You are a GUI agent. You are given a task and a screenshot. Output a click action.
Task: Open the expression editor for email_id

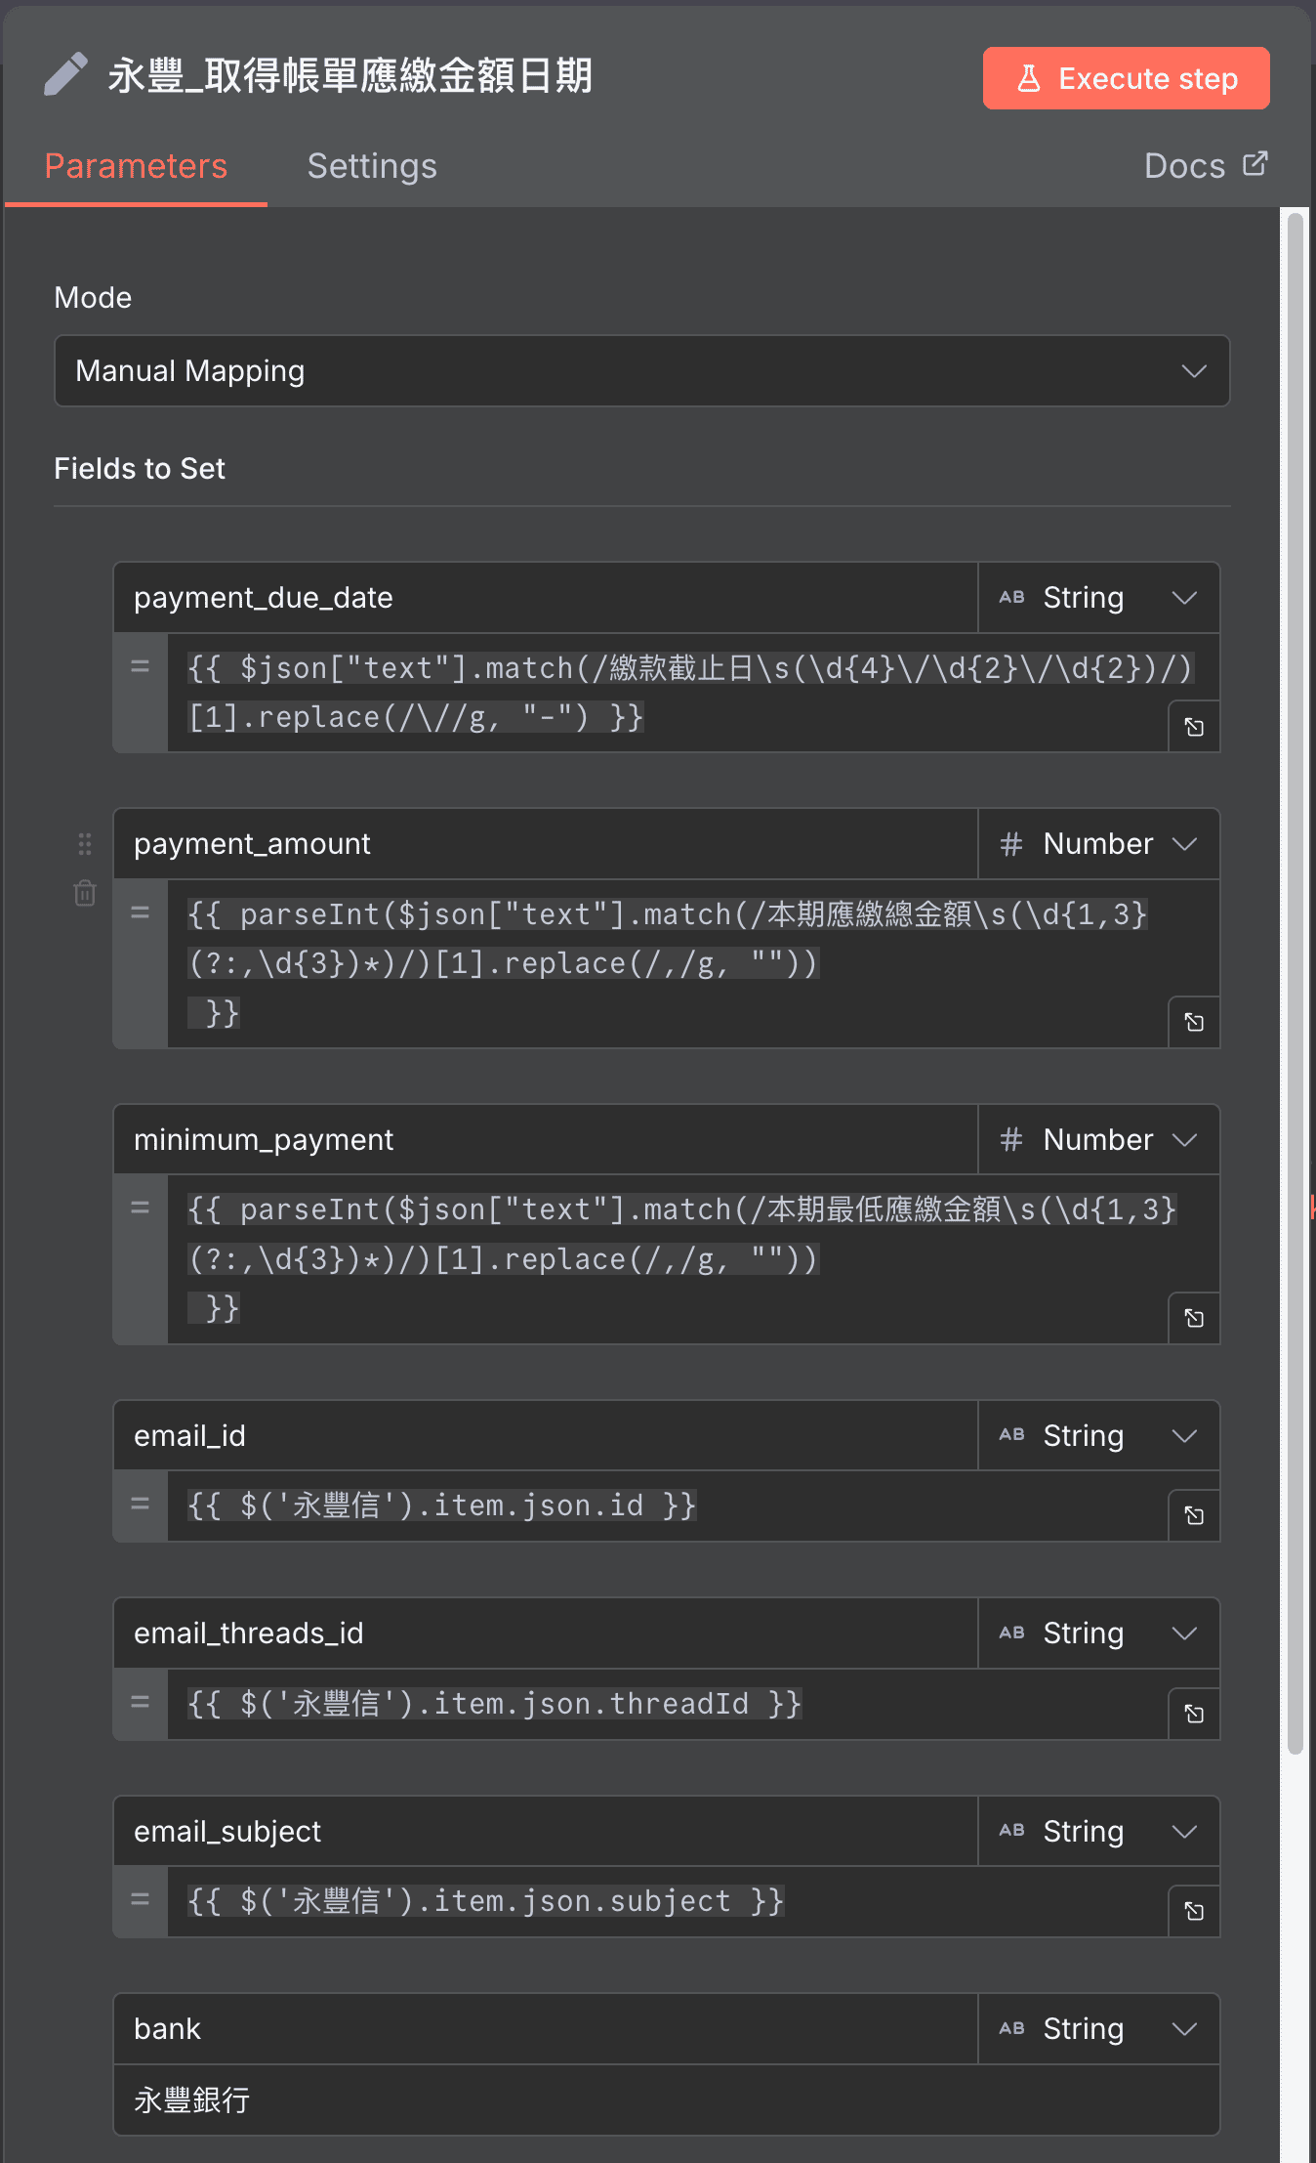click(x=1193, y=1515)
